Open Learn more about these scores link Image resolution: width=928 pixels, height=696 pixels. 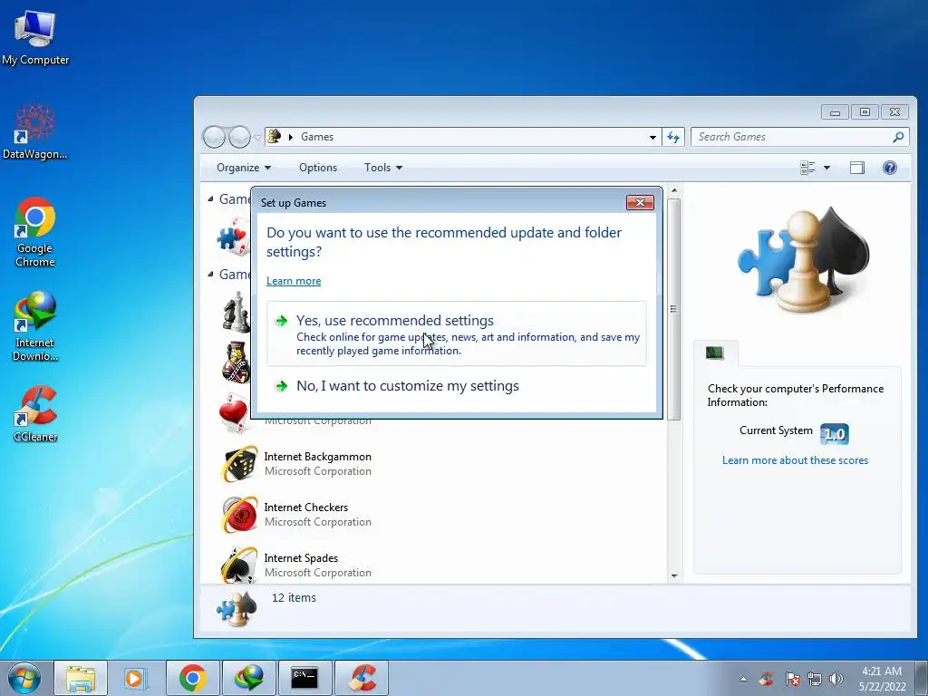point(795,459)
